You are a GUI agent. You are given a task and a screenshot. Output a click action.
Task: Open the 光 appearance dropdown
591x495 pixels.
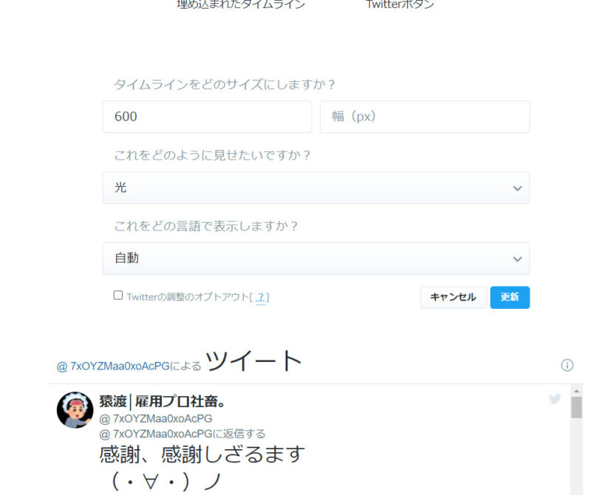point(316,188)
